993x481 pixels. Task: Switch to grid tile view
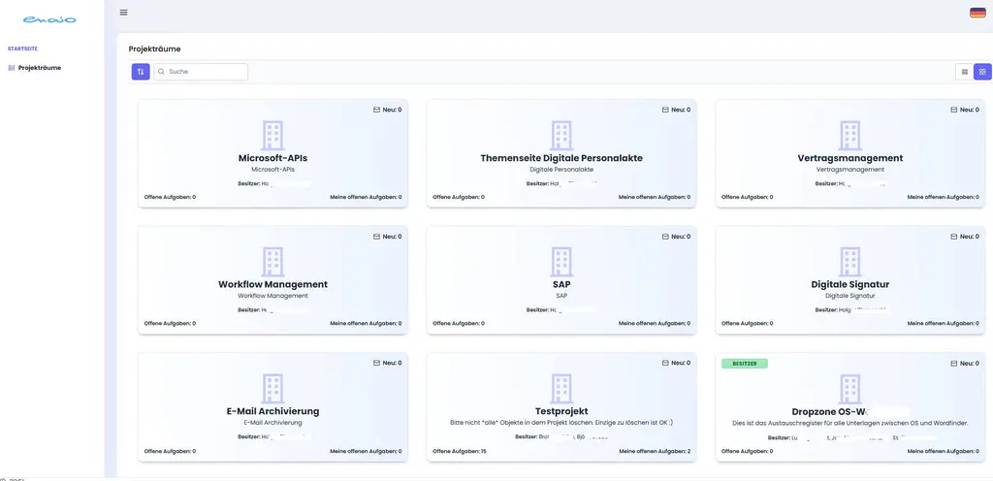click(x=982, y=72)
